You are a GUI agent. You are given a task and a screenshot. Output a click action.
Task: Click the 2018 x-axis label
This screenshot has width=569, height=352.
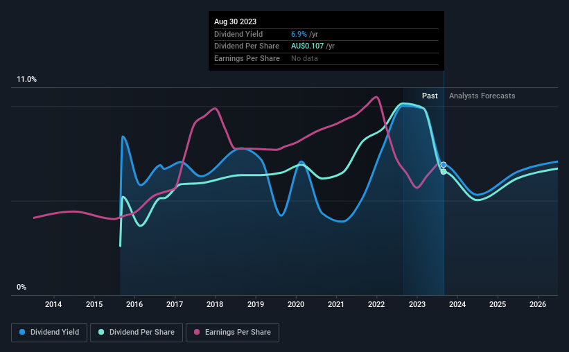[215, 304]
